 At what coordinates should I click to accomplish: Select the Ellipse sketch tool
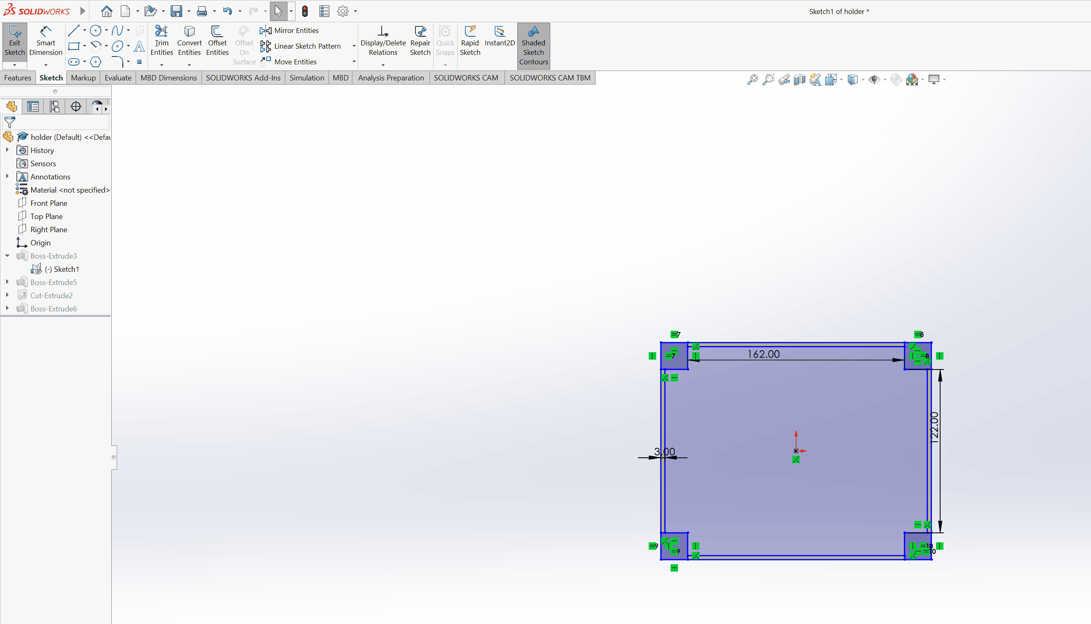tap(117, 46)
